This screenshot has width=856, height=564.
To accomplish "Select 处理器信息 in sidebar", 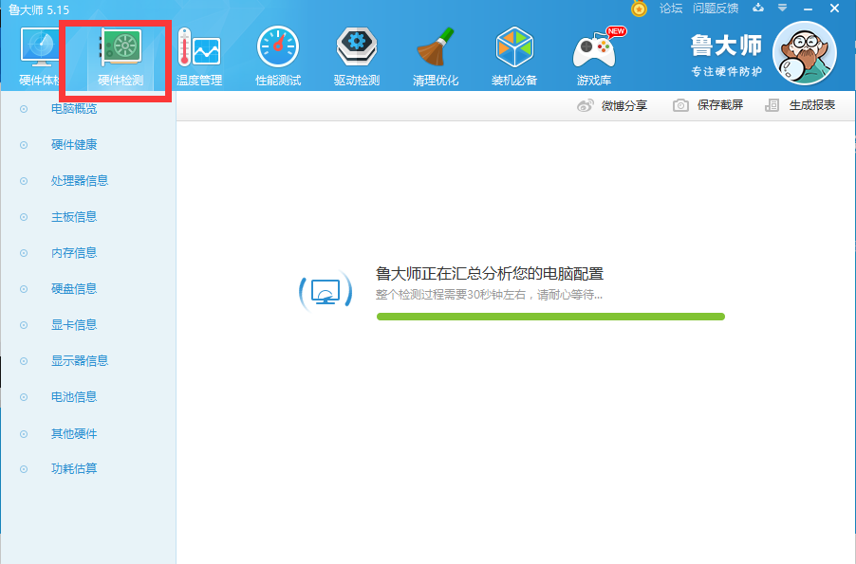I will (x=80, y=180).
